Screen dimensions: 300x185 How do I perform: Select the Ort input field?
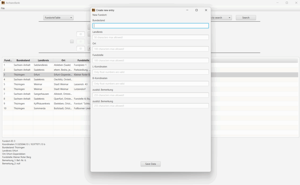pos(151,49)
